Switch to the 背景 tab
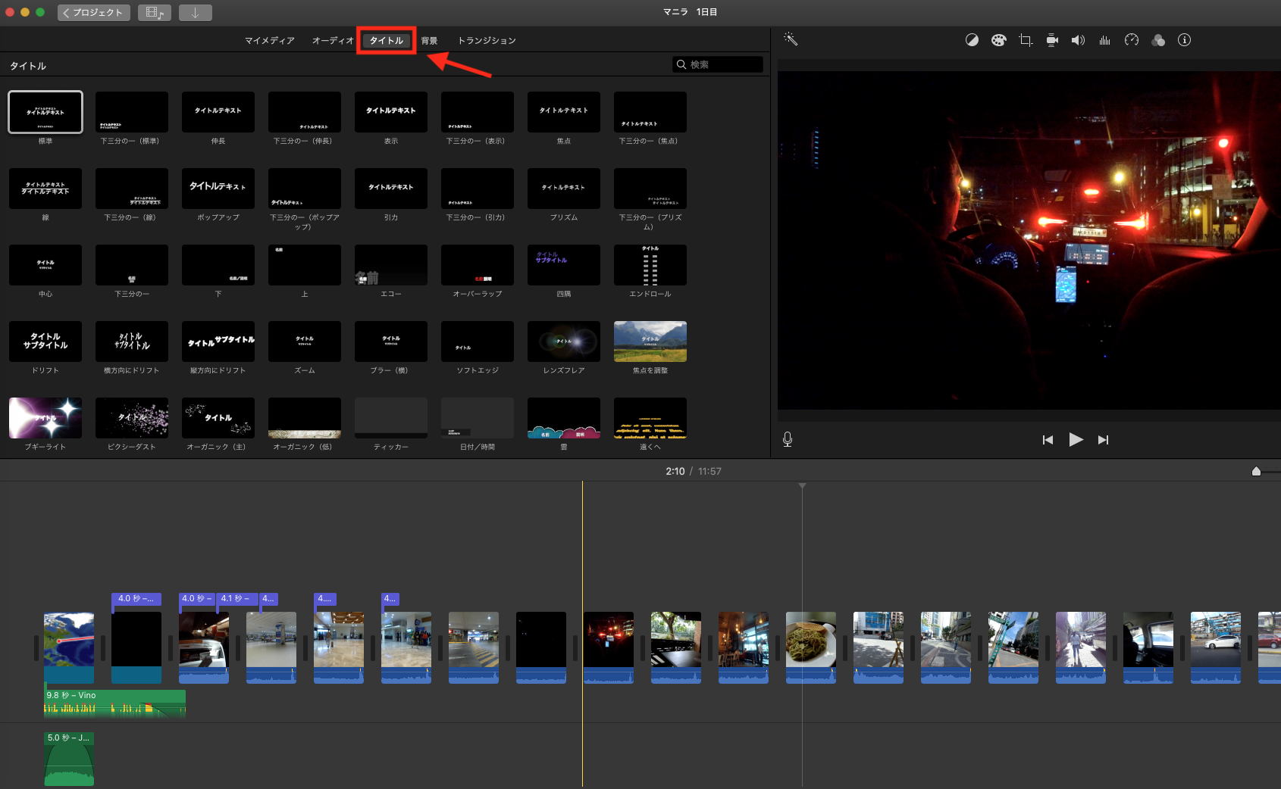 (429, 41)
